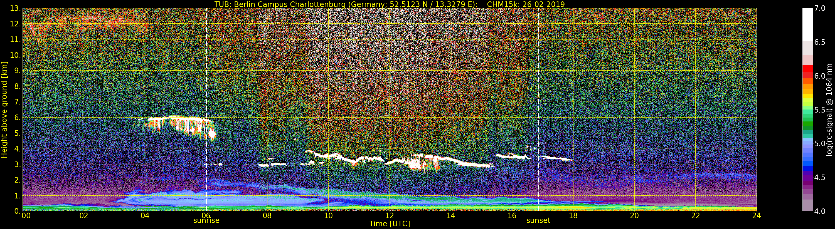Click the 13. tick on the height axis
Image resolution: width=835 pixels, height=229 pixels.
pyautogui.click(x=15, y=8)
